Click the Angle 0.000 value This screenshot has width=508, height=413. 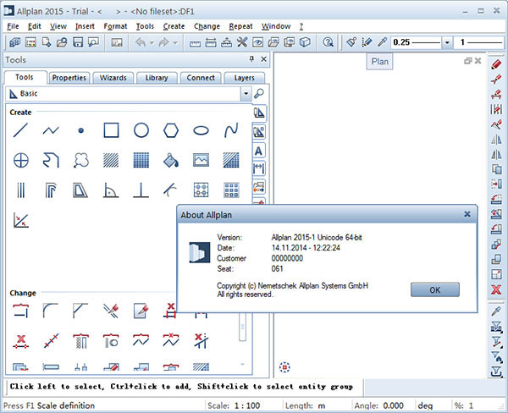(x=394, y=405)
